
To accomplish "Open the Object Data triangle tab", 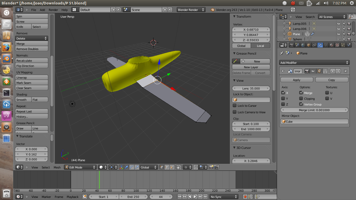I will pos(326,45).
